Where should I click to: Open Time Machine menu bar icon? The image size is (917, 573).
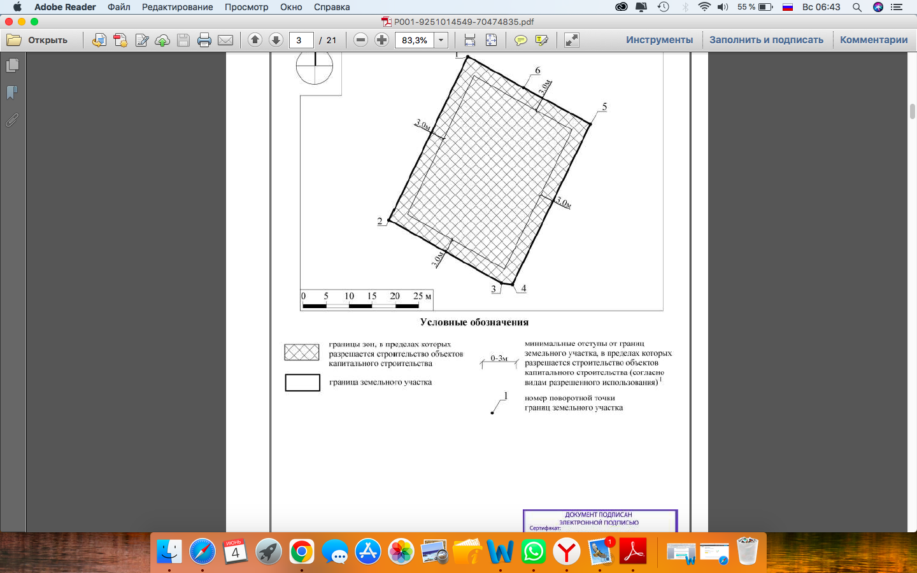coord(663,7)
